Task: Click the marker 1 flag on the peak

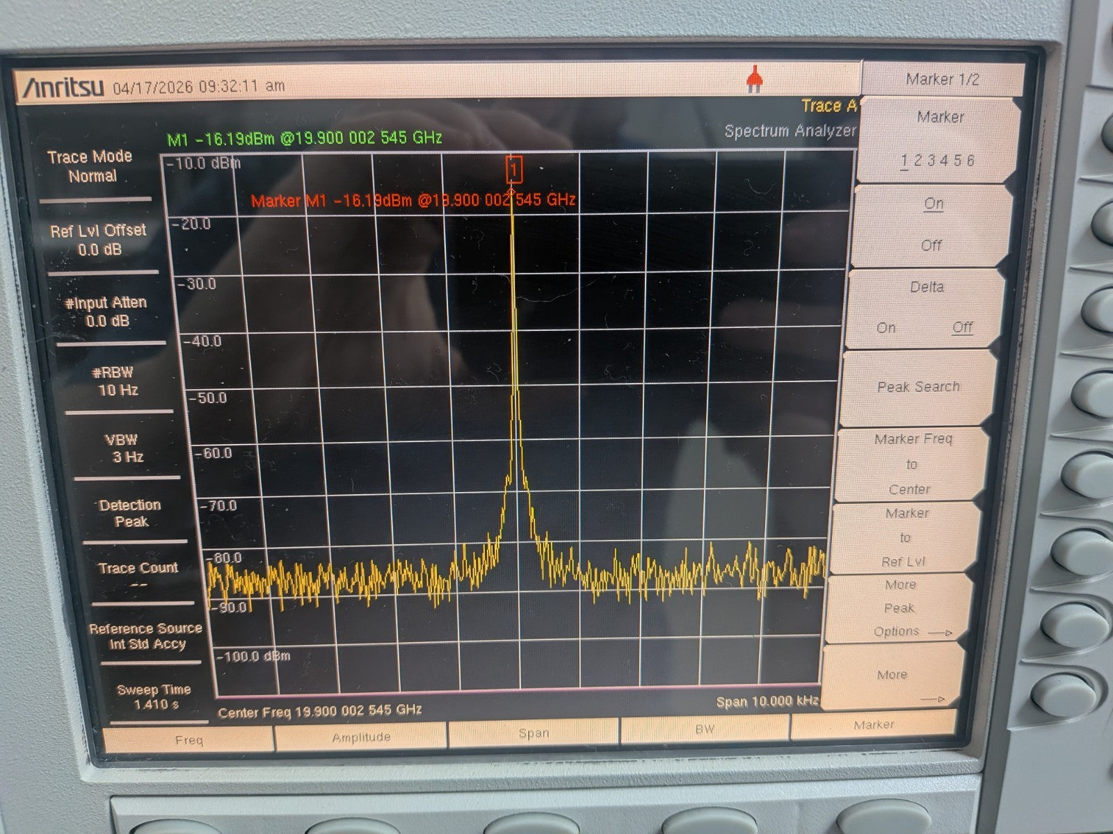Action: pyautogui.click(x=514, y=169)
